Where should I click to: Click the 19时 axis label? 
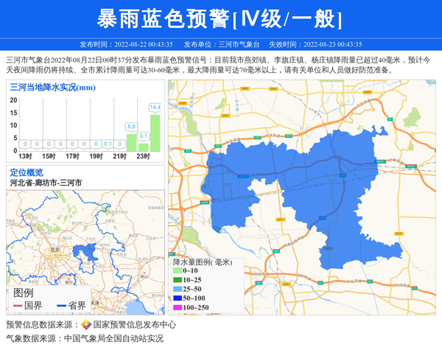96,156
